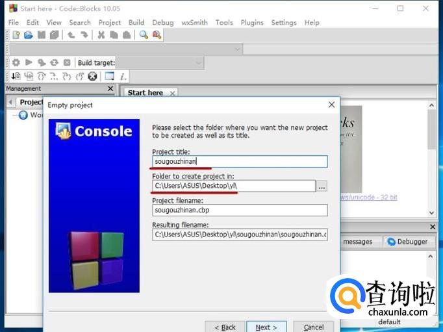Click the Open file toolbar icon
443x332 pixels.
click(29, 35)
